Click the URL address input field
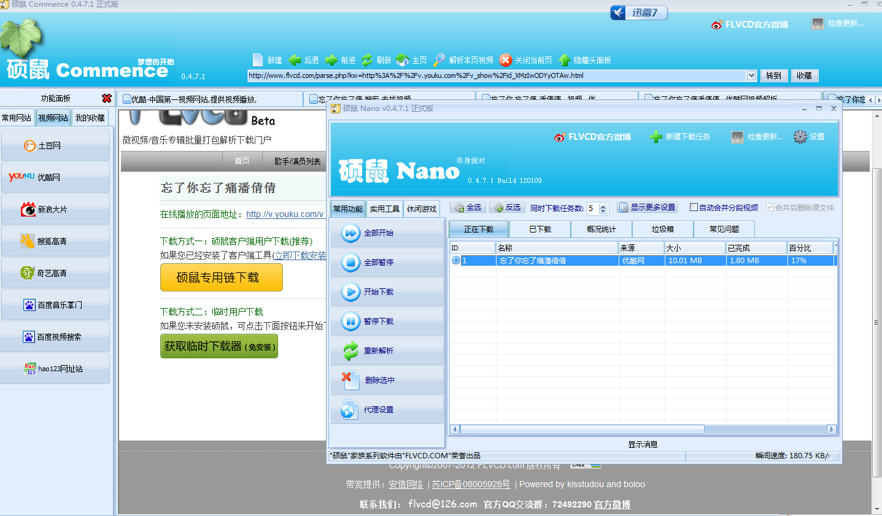This screenshot has height=516, width=882. coord(497,75)
